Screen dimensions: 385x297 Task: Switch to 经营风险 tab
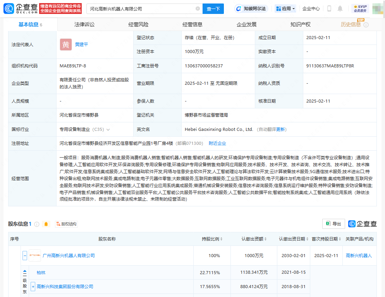tap(139, 24)
